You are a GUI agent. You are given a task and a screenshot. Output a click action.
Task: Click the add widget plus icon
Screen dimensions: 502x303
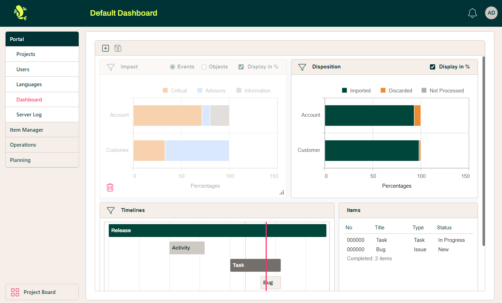(x=105, y=48)
